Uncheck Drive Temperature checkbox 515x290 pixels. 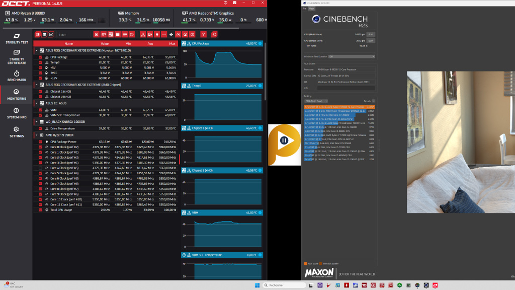click(x=40, y=128)
